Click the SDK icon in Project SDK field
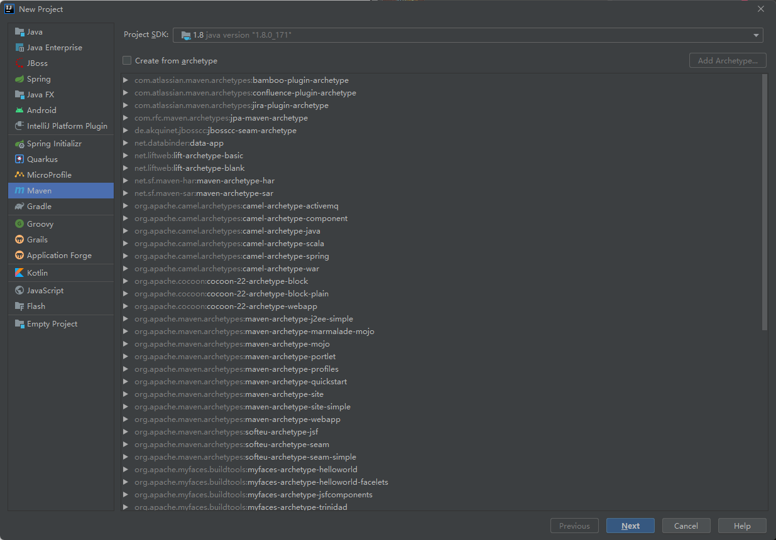Screen dimensions: 776x540 click(185, 35)
